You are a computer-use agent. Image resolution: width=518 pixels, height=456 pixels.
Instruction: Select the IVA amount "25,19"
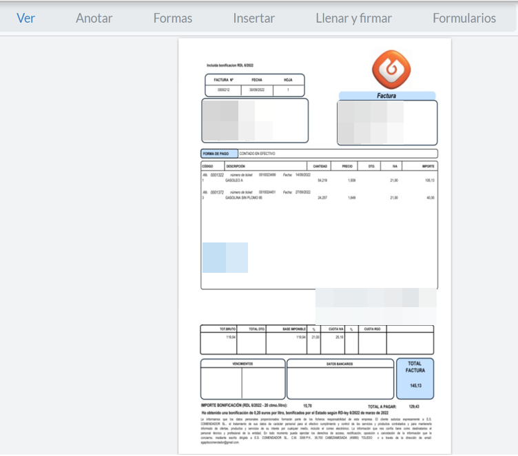tap(340, 338)
